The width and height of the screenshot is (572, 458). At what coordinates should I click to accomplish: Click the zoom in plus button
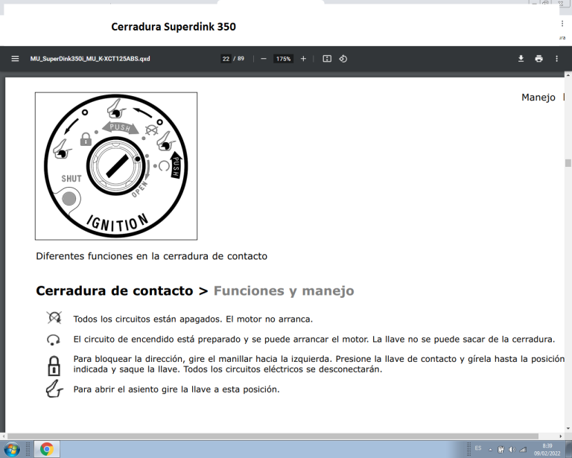303,59
